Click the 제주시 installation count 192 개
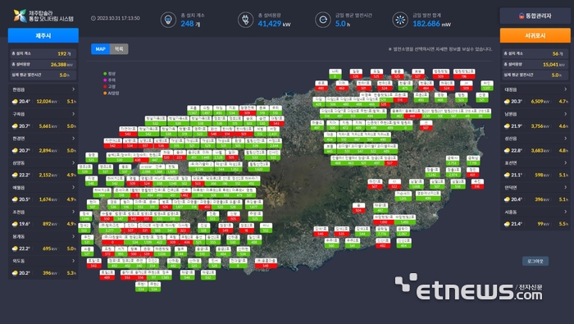574x324 pixels. [64, 54]
